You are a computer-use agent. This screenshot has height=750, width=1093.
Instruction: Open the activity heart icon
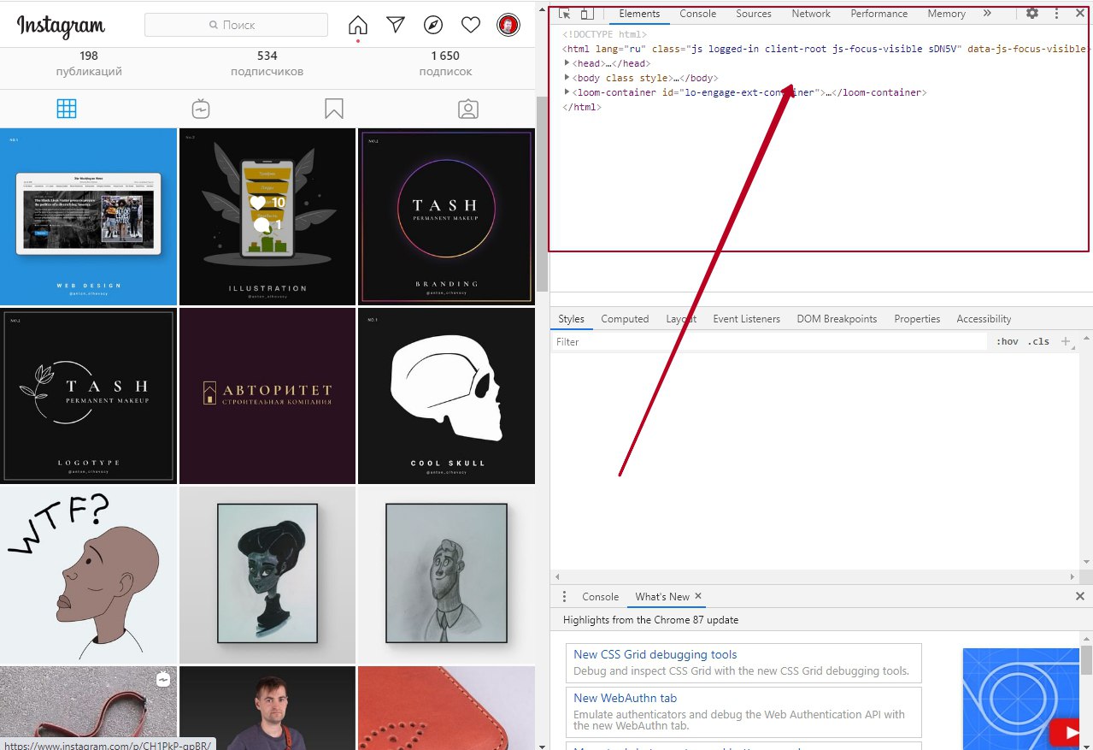[471, 25]
